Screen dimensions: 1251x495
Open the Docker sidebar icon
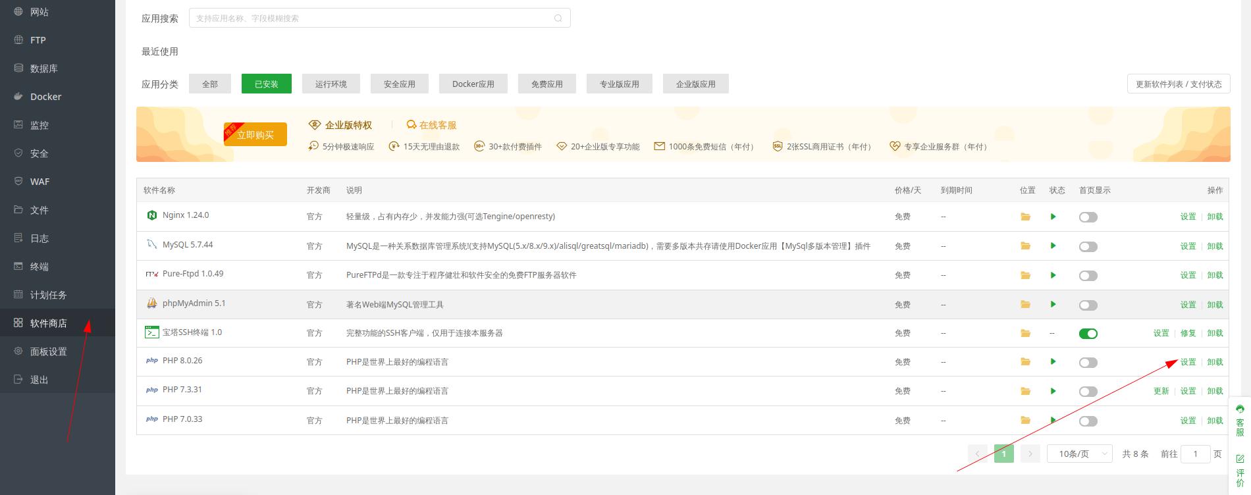point(18,97)
